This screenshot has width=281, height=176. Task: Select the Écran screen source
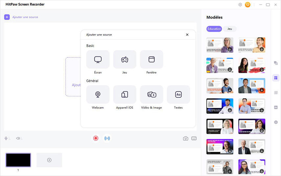pos(98,60)
